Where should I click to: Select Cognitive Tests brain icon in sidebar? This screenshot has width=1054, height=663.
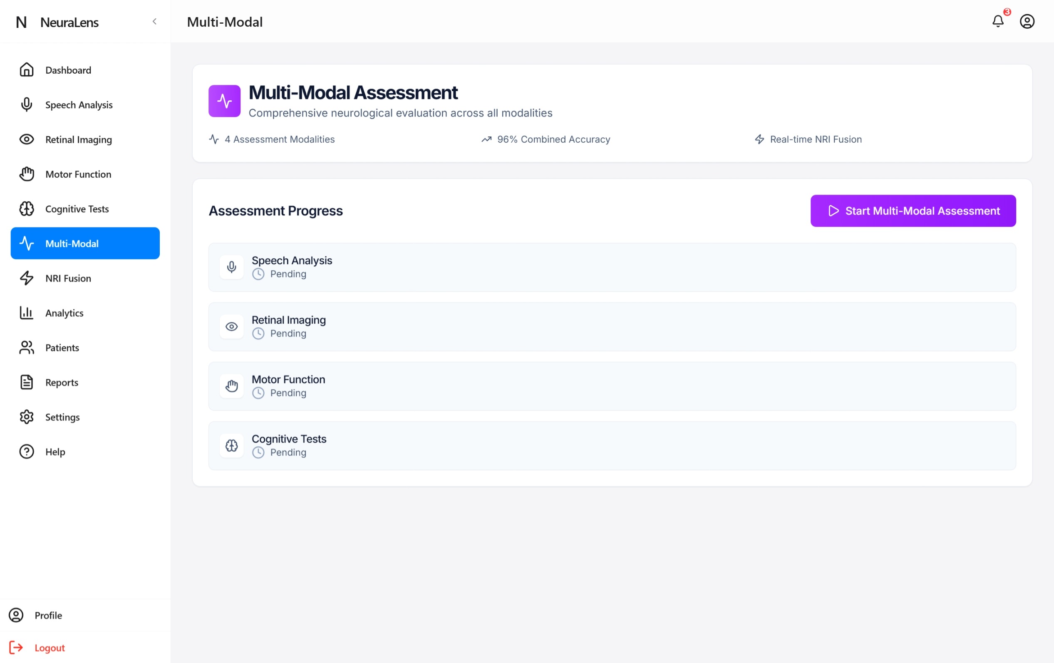pyautogui.click(x=27, y=209)
